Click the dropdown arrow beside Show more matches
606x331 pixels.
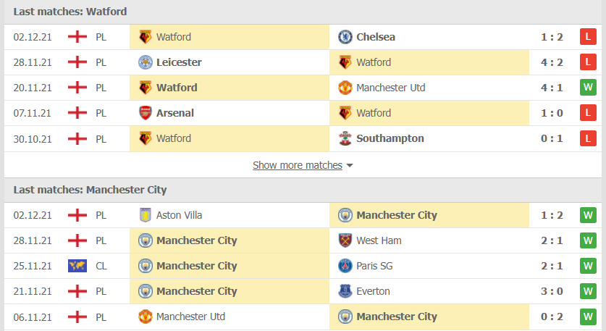350,166
